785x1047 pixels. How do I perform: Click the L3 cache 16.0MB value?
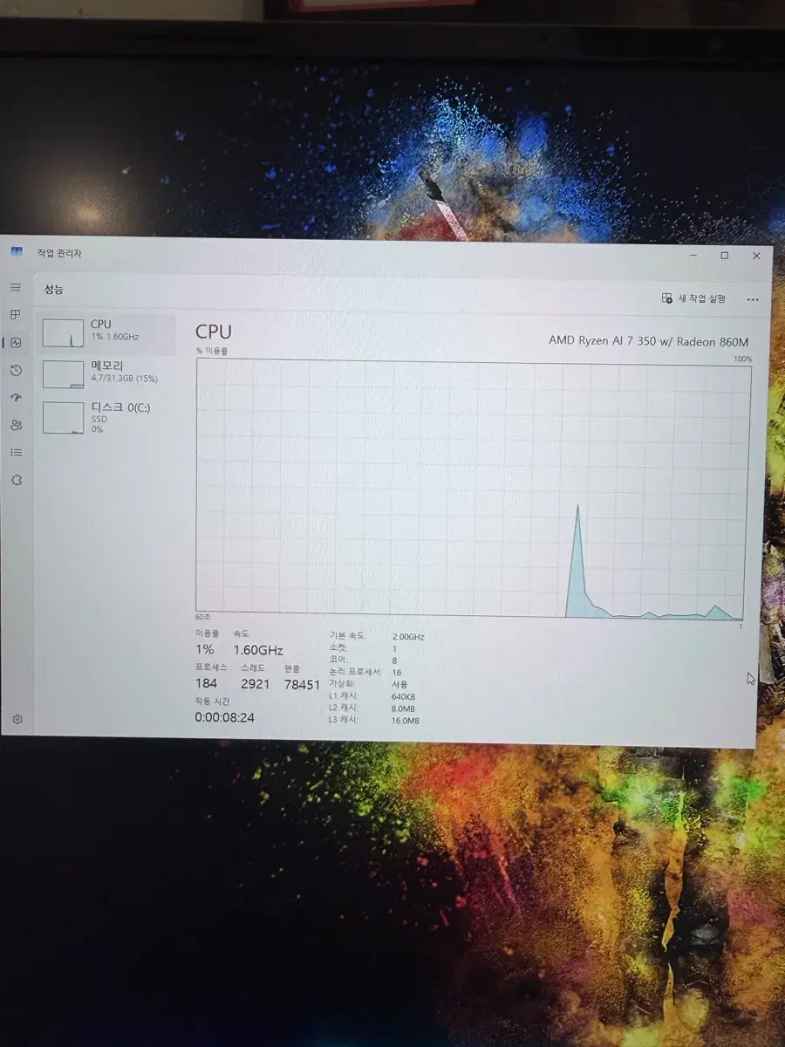[406, 721]
